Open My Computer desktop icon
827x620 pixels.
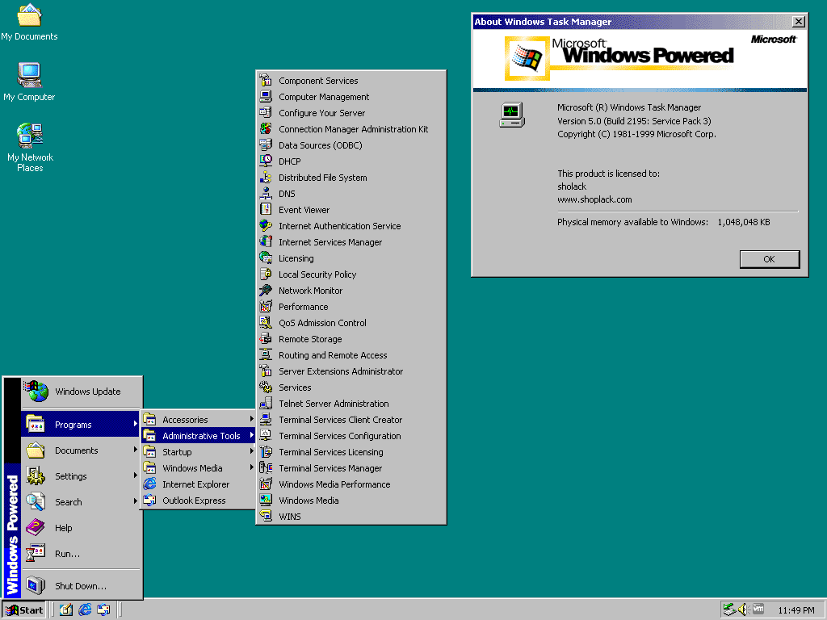[x=30, y=82]
